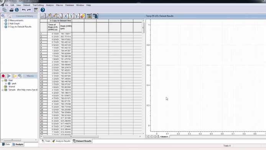Assign column as X with the X button
Image resolution: width=266 pixels, height=150 pixels.
[66, 16]
